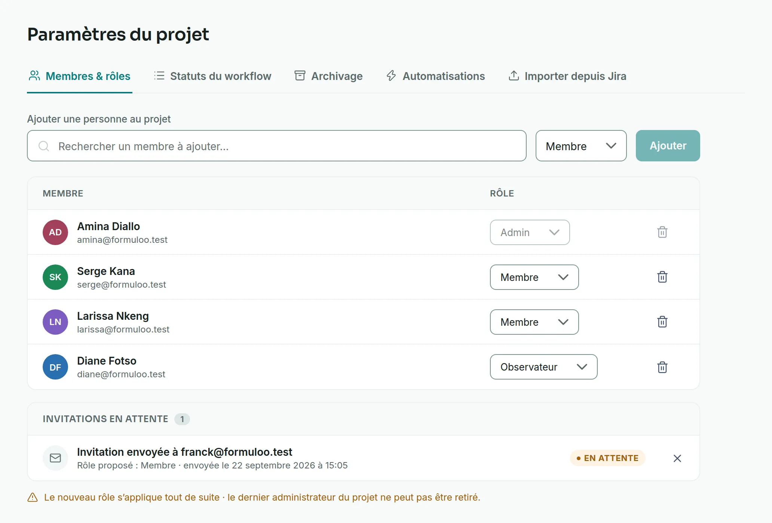Image resolution: width=772 pixels, height=523 pixels.
Task: Switch to the Membres & rôles tab
Action: click(80, 76)
